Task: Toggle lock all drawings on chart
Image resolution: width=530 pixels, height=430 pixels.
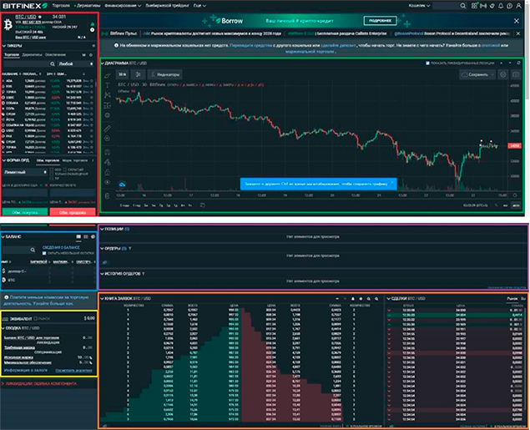Action: [108, 172]
